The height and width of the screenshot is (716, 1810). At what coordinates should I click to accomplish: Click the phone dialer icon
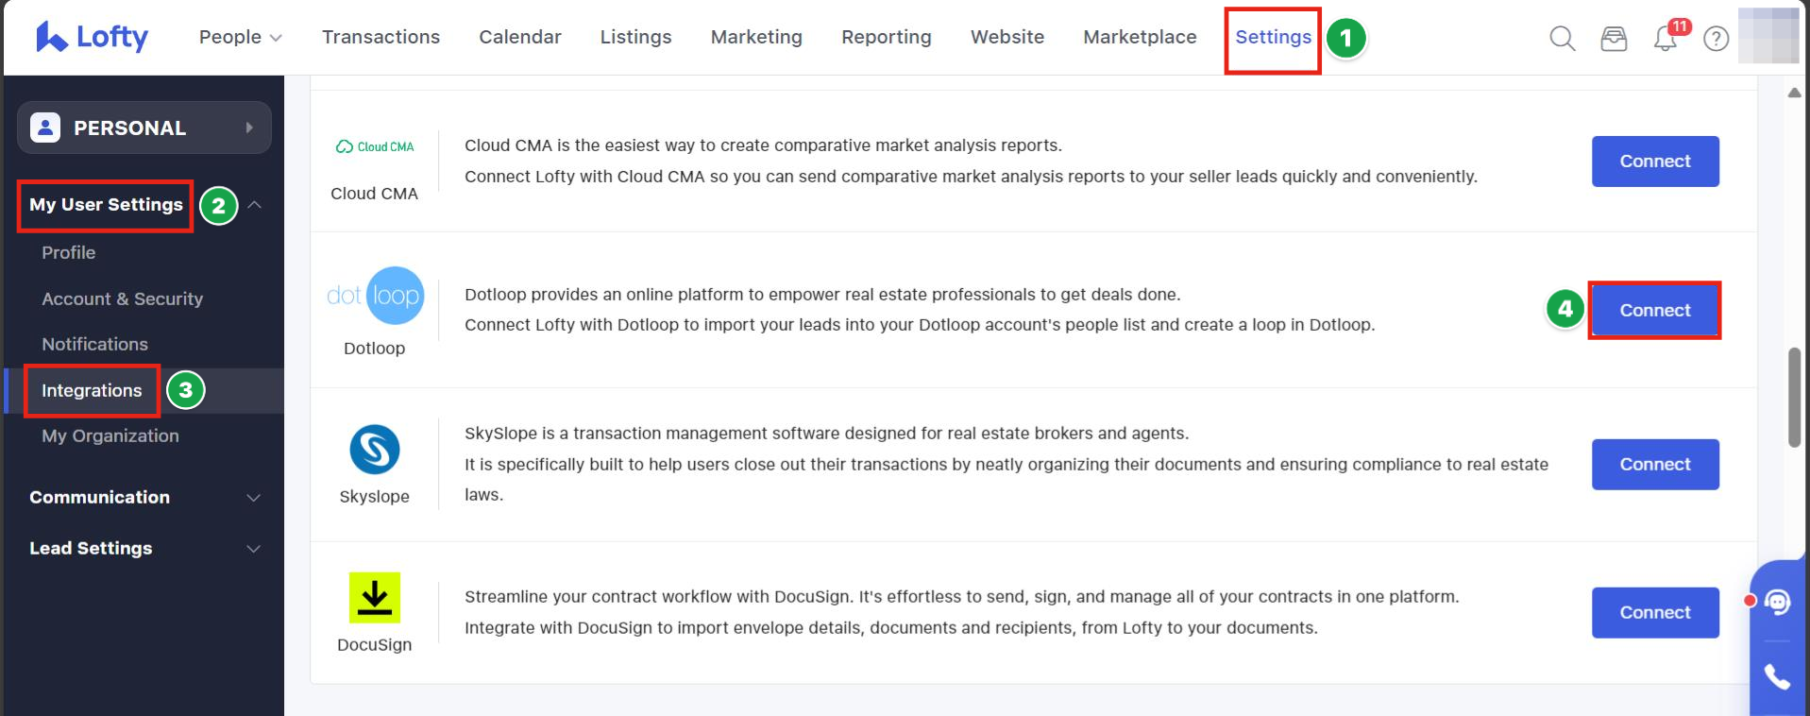pos(1778,676)
